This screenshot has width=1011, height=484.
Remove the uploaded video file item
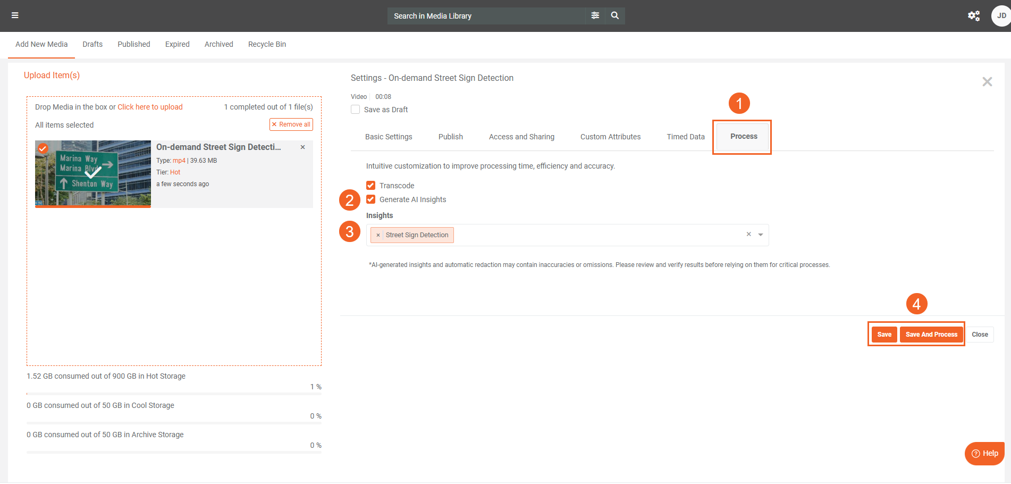point(302,147)
